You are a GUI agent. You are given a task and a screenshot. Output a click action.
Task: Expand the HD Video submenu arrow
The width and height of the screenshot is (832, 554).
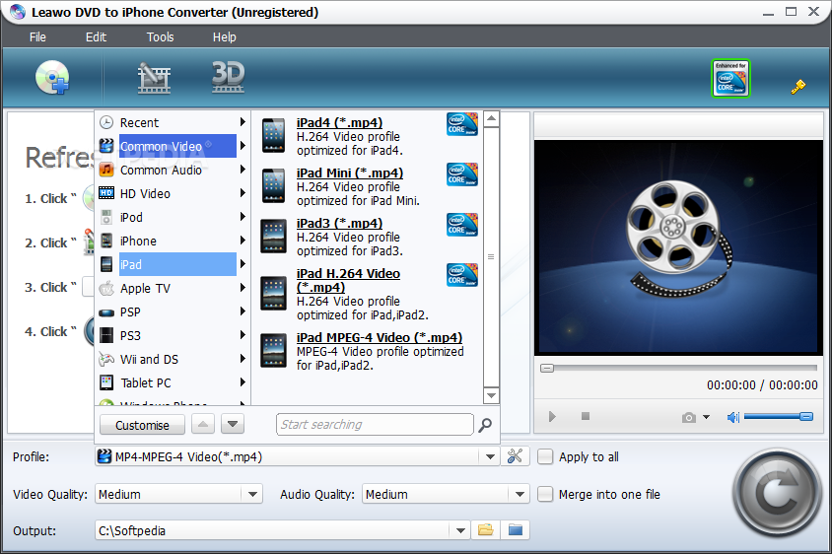(243, 193)
